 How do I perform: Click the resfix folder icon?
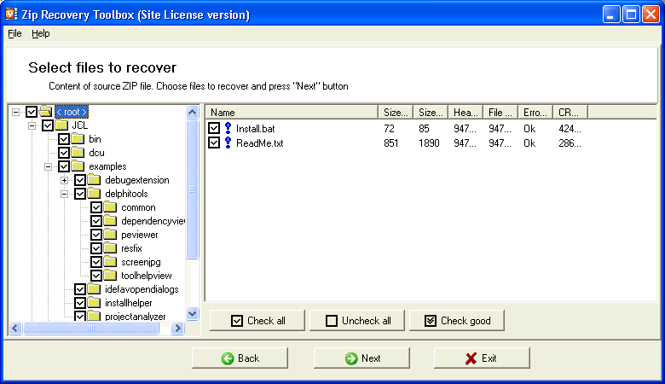tap(110, 247)
